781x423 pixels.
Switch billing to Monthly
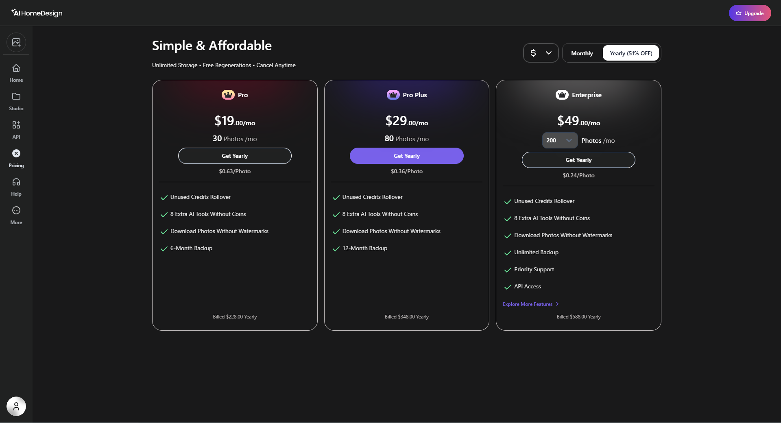[582, 53]
